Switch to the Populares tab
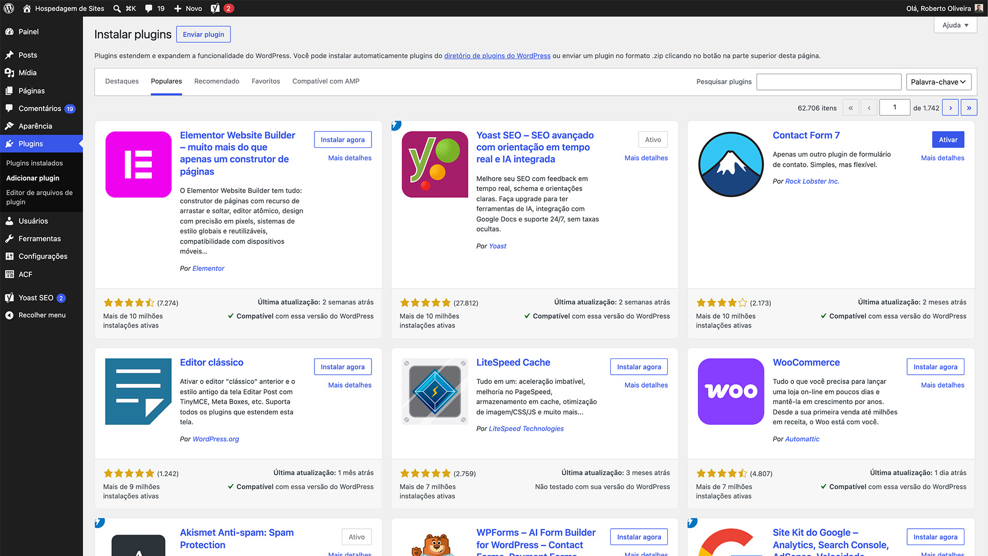Screen dimensions: 988x556 pos(166,81)
